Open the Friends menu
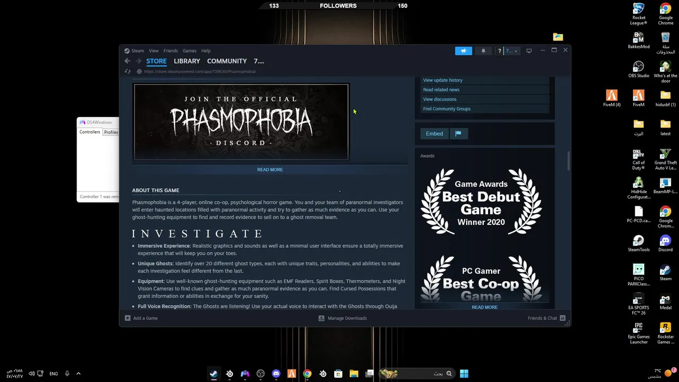679x382 pixels. (171, 51)
